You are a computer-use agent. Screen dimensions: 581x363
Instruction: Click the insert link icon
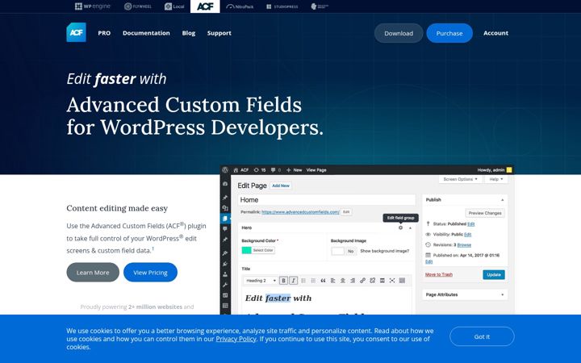[x=362, y=281]
